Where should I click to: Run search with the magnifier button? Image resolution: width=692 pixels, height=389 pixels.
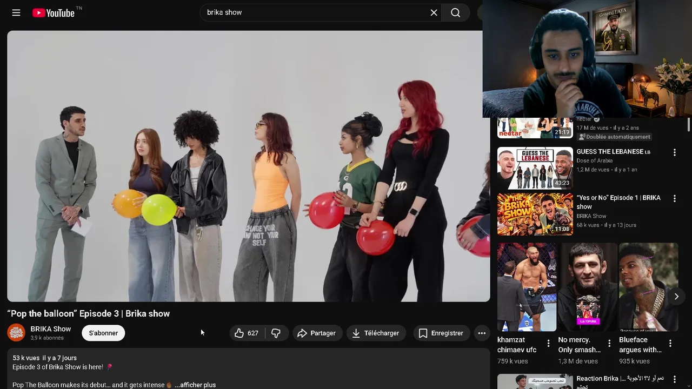click(x=456, y=12)
